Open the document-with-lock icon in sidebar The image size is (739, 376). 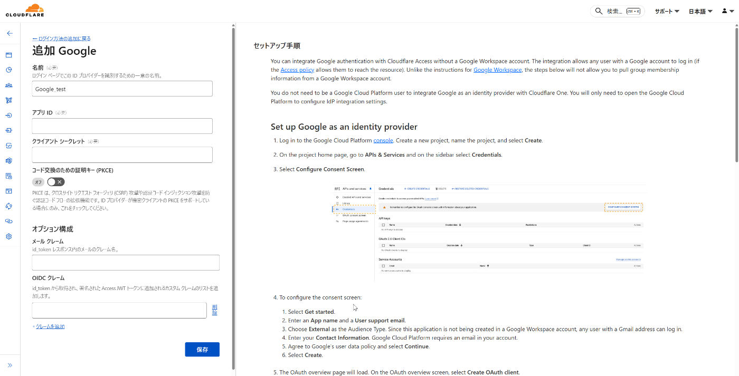point(9,176)
